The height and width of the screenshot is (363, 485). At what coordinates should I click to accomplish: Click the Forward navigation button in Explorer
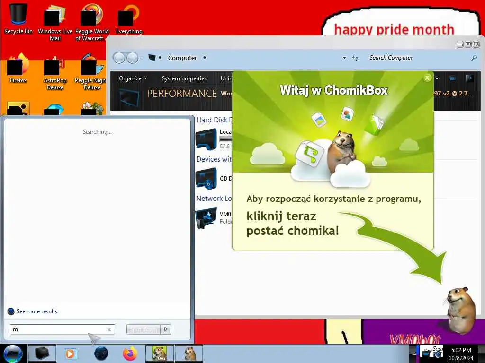(x=133, y=58)
